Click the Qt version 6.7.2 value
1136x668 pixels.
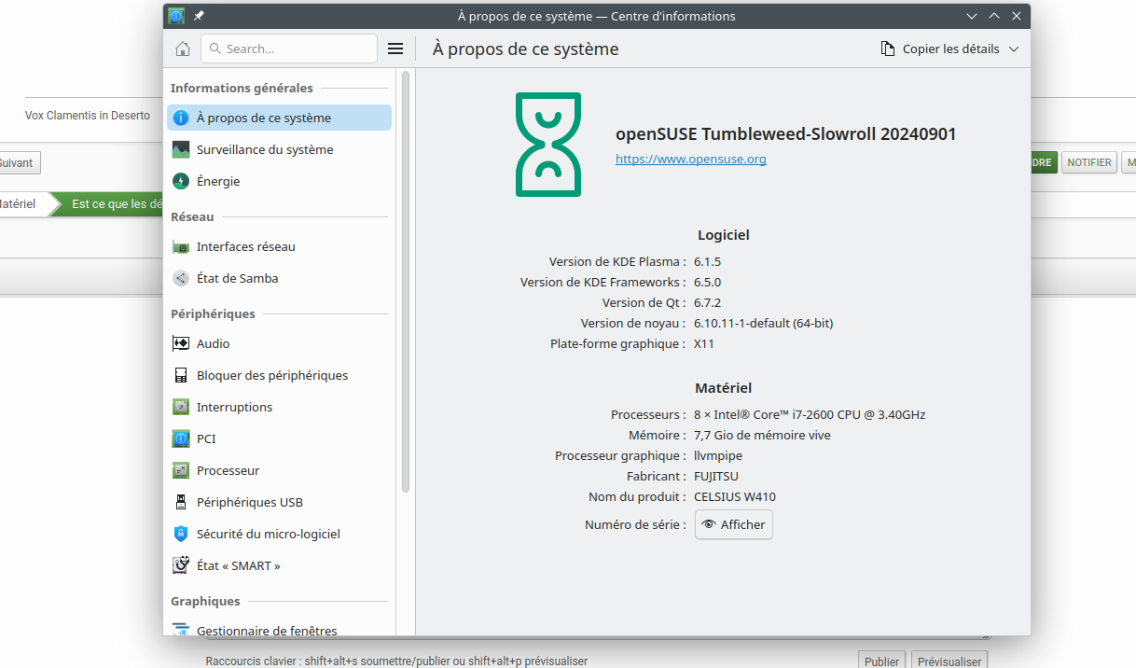coord(708,302)
